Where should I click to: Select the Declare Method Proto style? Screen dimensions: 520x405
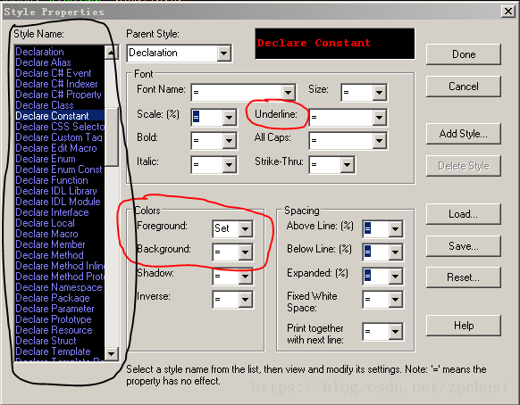(x=60, y=277)
